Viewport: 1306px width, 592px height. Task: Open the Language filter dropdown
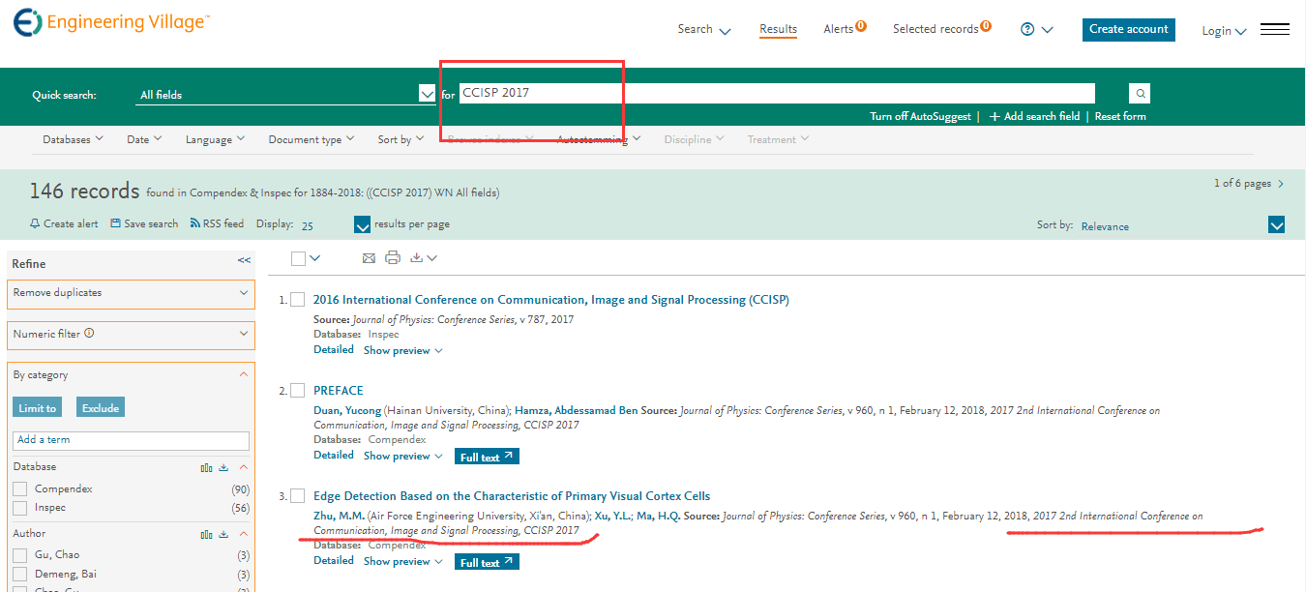pyautogui.click(x=215, y=140)
